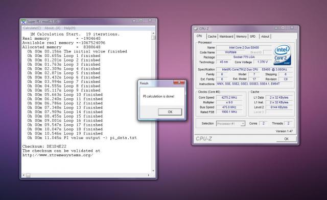Click the Bus Speed 475.0 MHz value

[x=229, y=107]
